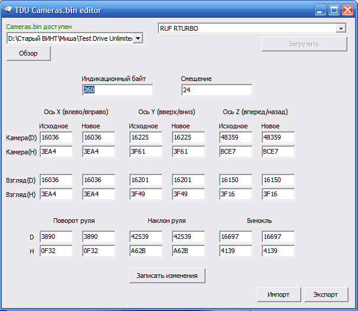The width and height of the screenshot is (358, 311).
Task: Select new Взгляд(H) Z-axis hex field
Action: [x=278, y=194]
